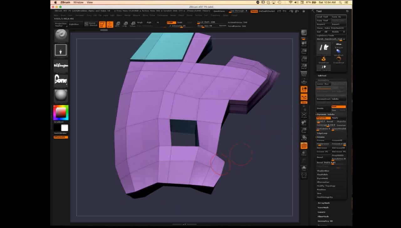Open the Projection Master

(x=60, y=24)
